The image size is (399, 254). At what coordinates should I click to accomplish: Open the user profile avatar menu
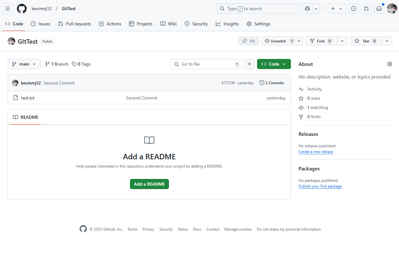[392, 9]
